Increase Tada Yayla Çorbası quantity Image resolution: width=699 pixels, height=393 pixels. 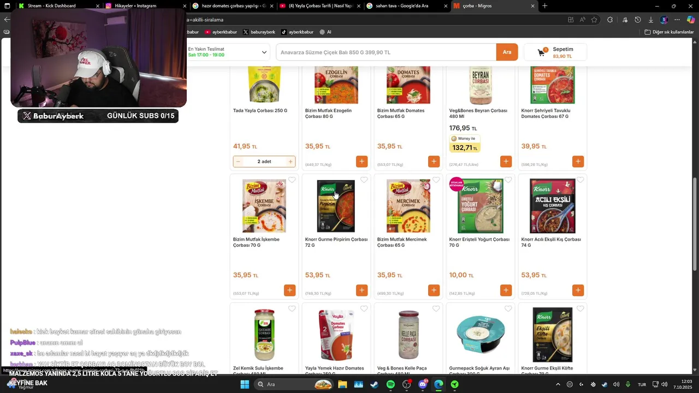pos(291,162)
